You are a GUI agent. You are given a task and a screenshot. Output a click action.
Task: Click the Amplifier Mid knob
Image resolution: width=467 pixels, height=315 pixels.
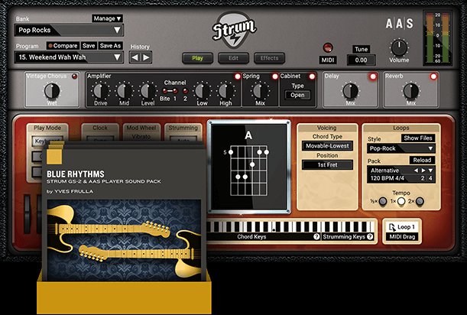(x=124, y=91)
